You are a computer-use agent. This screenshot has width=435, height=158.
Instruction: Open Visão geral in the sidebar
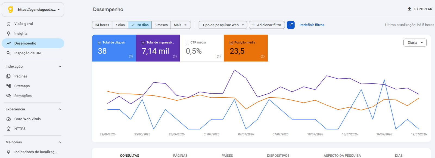coord(33,24)
